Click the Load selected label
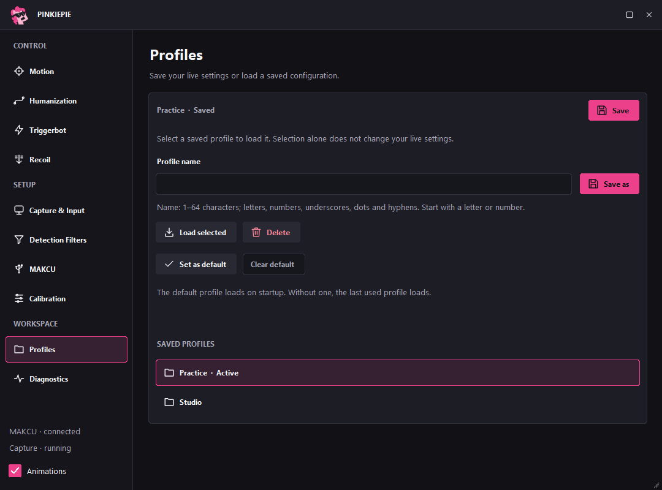The image size is (662, 490). [x=203, y=233]
